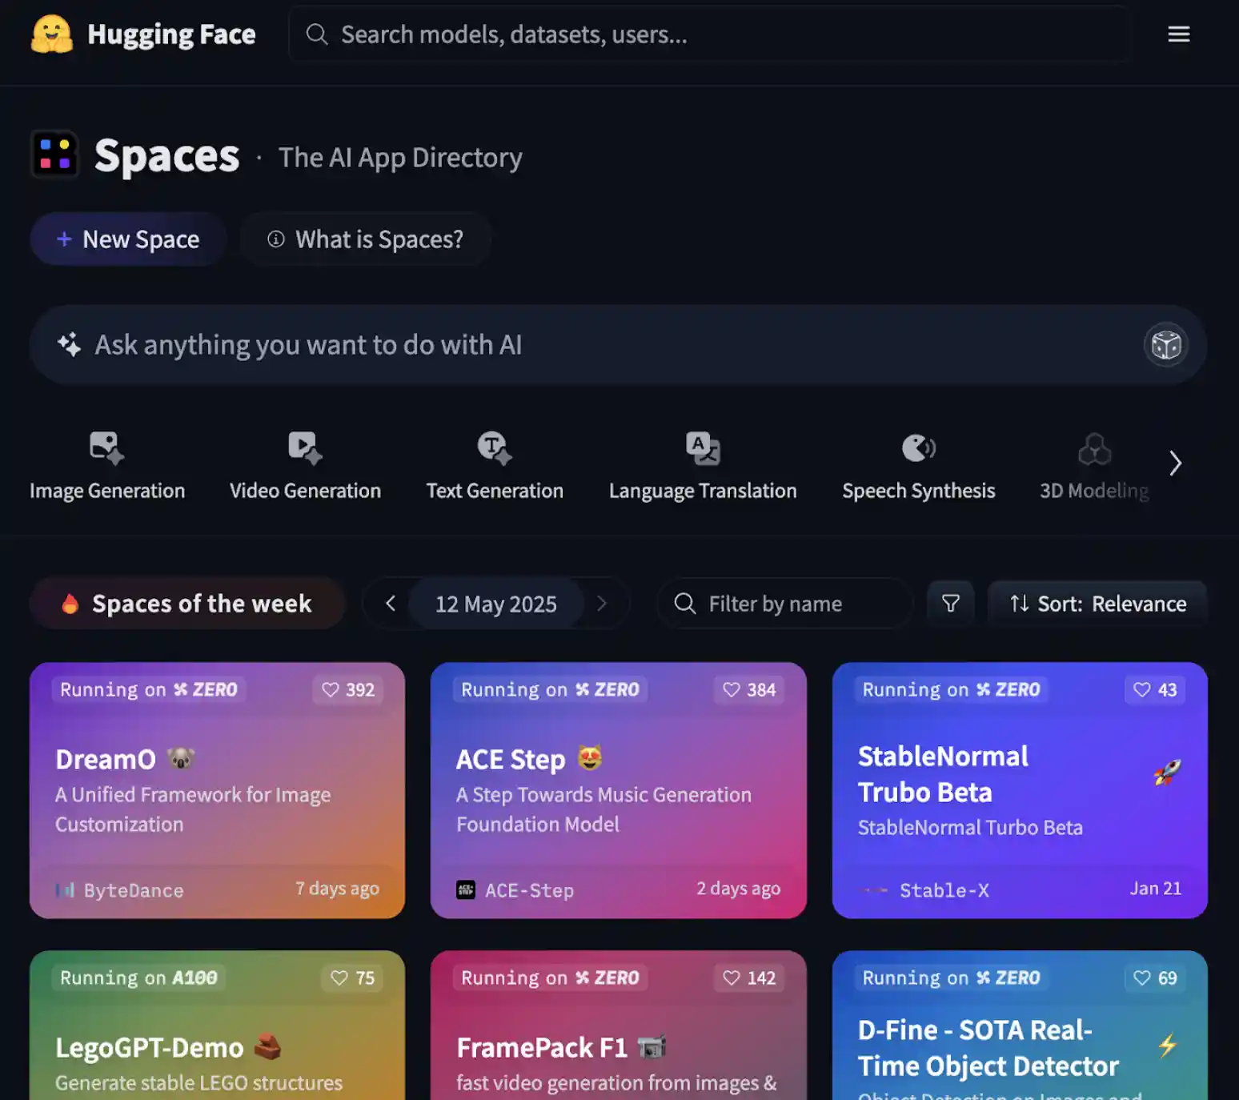Like the ACE Step space with 384 hearts

[x=749, y=690]
